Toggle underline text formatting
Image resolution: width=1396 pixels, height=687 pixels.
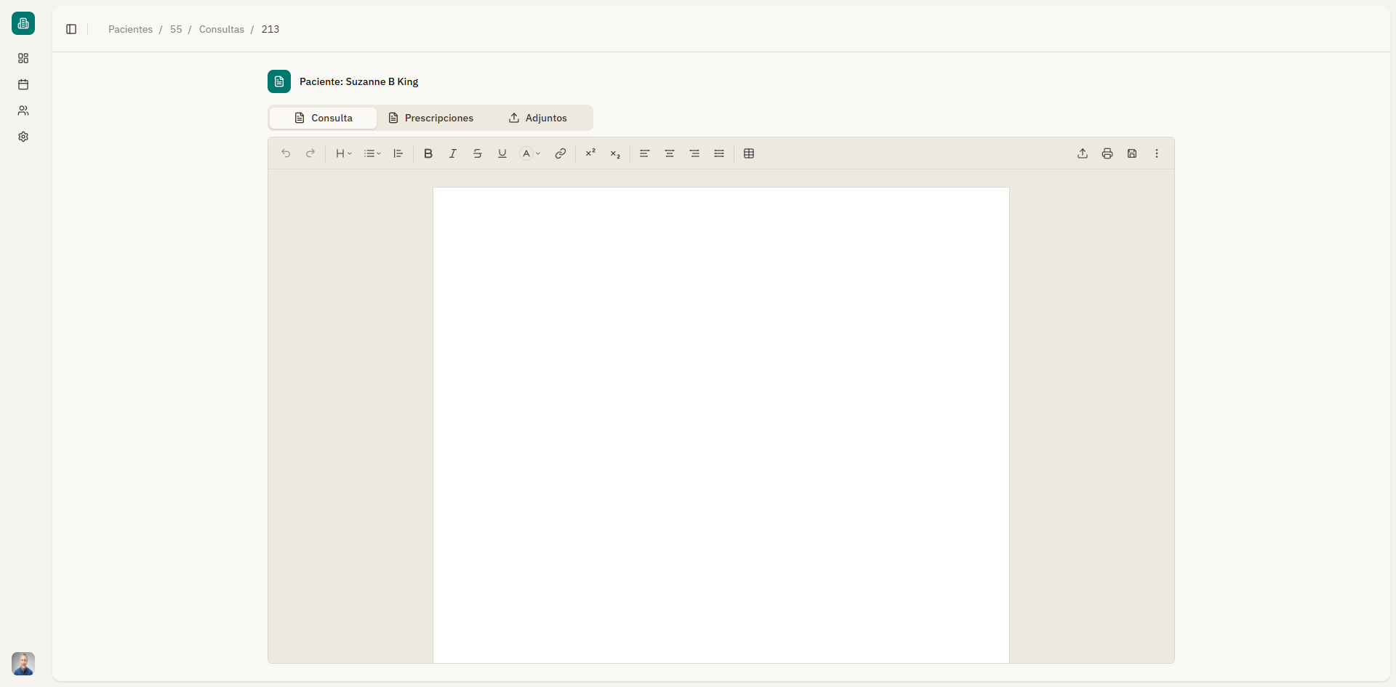point(502,153)
